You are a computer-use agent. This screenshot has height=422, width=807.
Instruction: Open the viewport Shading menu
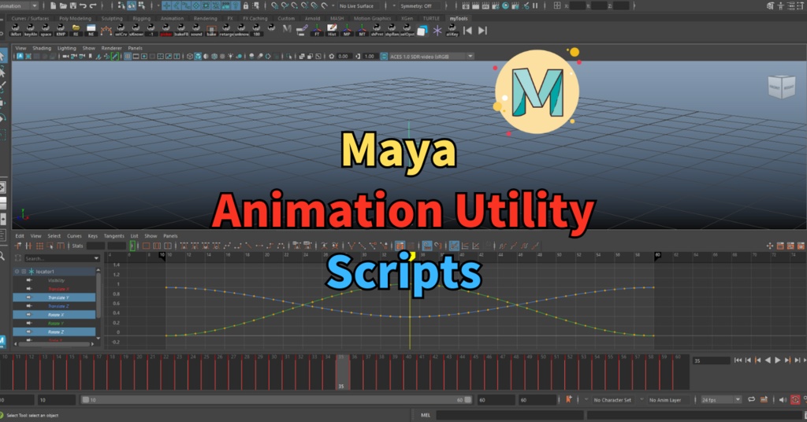point(42,48)
